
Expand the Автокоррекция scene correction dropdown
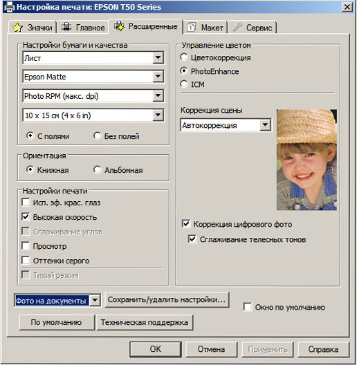point(265,124)
